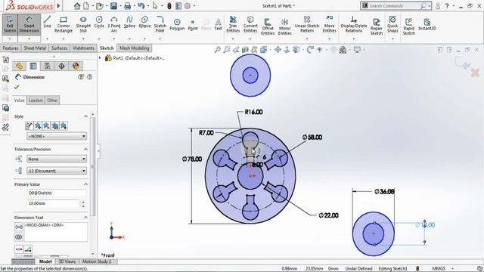The image size is (484, 272).
Task: Open the Weldments tab
Action: tap(83, 48)
